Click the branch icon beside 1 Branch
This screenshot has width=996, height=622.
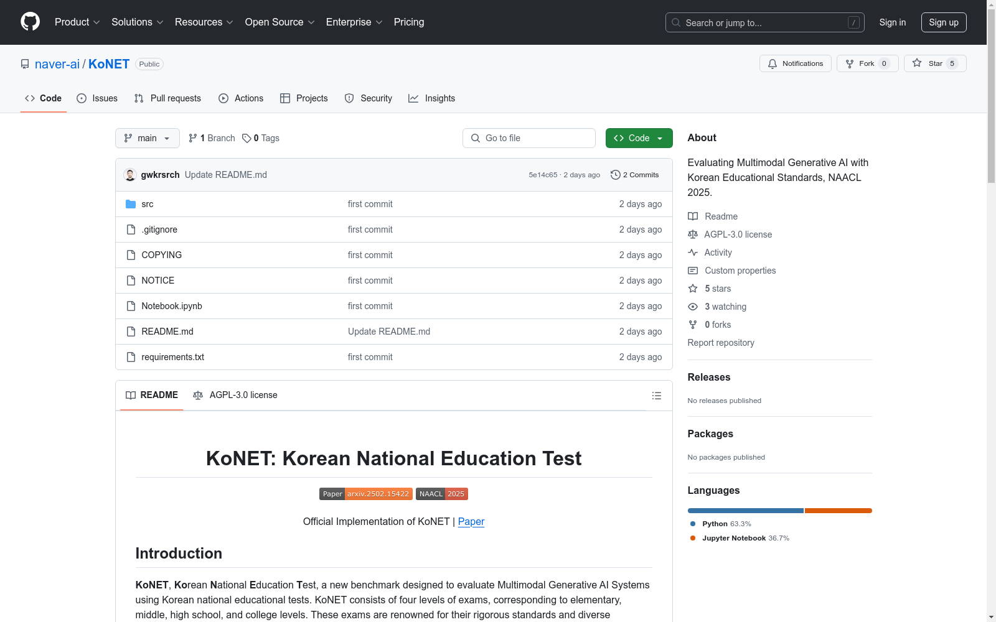pyautogui.click(x=193, y=138)
